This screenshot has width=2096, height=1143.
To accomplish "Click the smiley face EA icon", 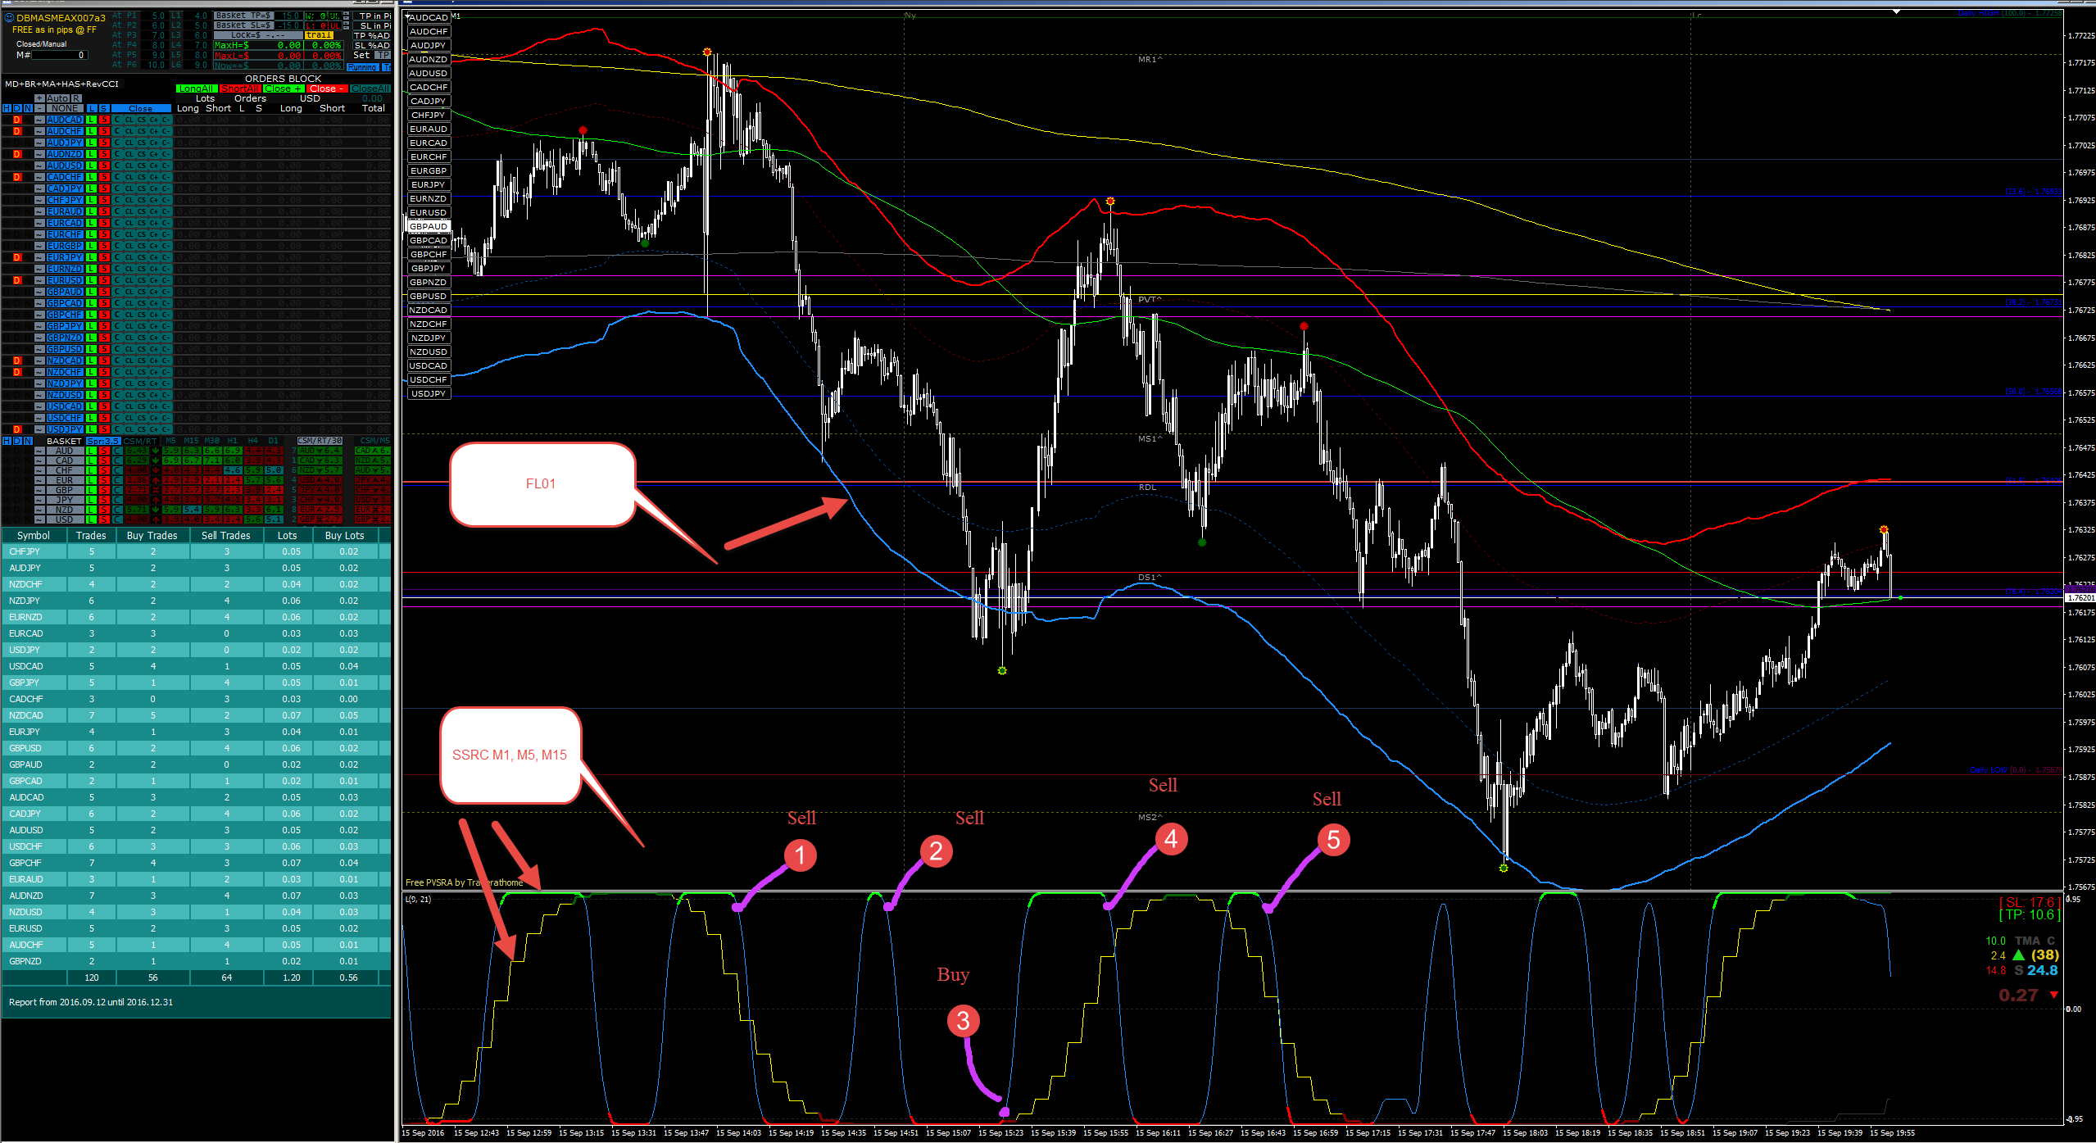I will point(9,17).
